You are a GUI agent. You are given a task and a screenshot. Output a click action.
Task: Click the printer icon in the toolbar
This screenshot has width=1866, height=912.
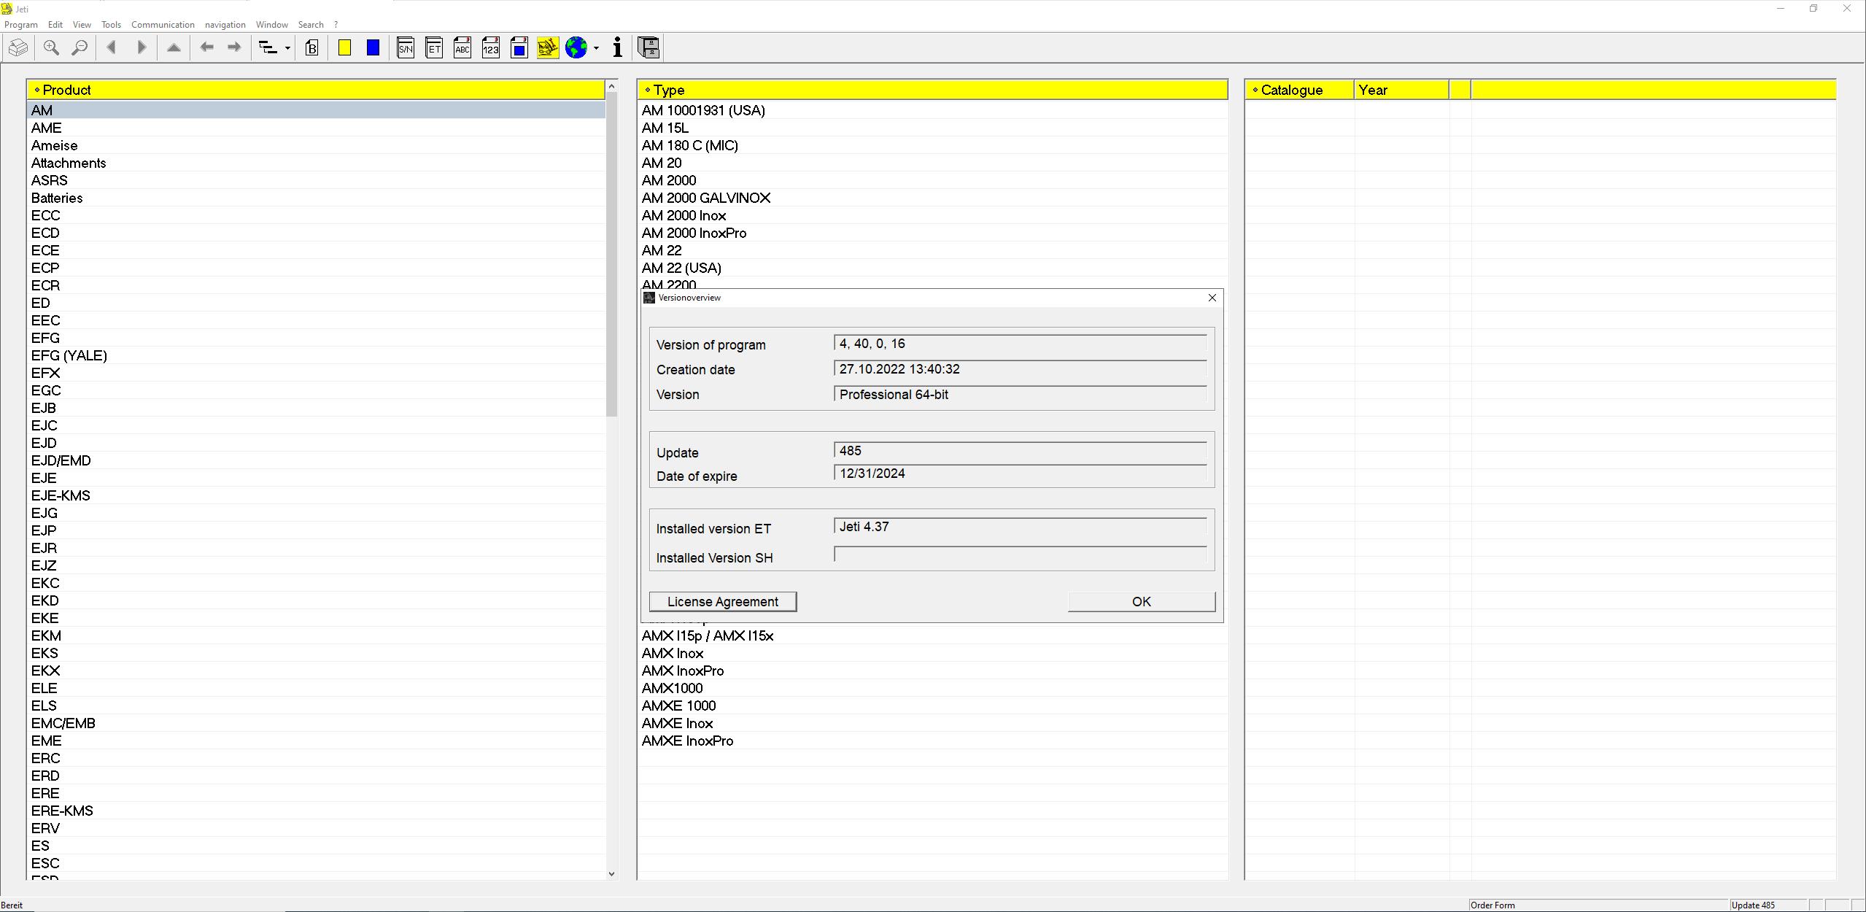(x=18, y=48)
